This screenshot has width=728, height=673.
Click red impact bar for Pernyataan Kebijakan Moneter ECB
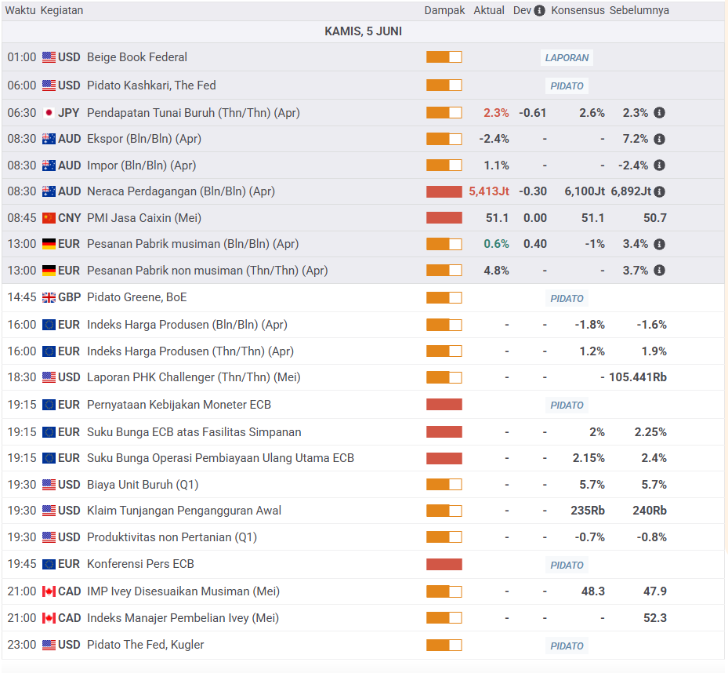click(444, 405)
